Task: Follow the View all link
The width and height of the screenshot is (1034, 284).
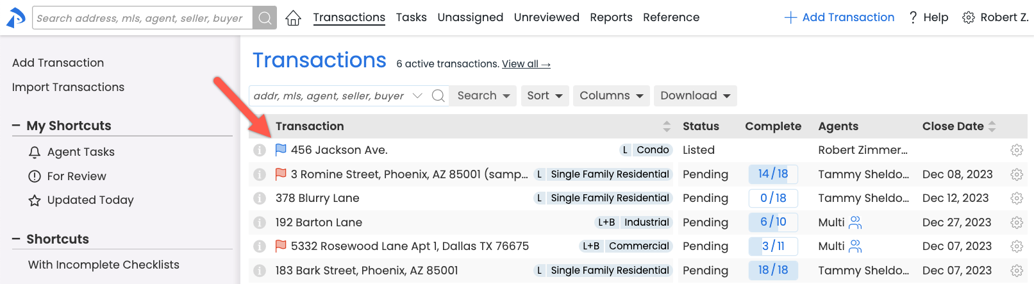Action: (x=526, y=64)
